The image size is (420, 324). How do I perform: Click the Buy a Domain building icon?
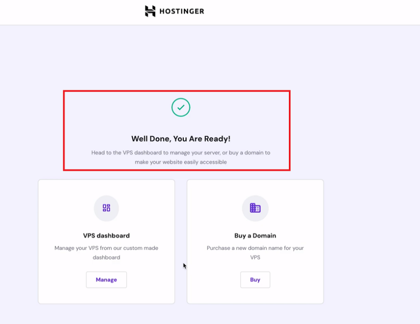(255, 208)
